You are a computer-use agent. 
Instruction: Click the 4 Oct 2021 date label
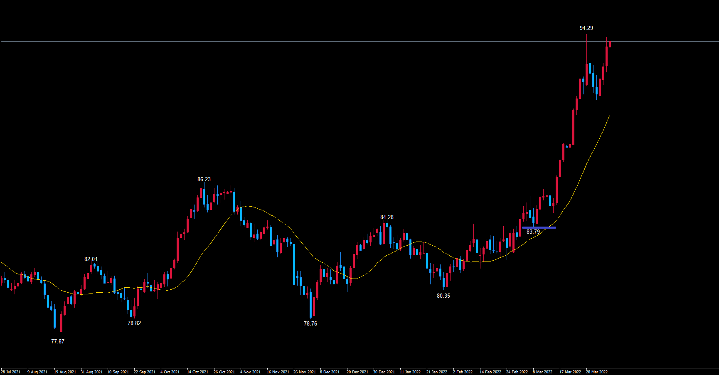pyautogui.click(x=170, y=372)
